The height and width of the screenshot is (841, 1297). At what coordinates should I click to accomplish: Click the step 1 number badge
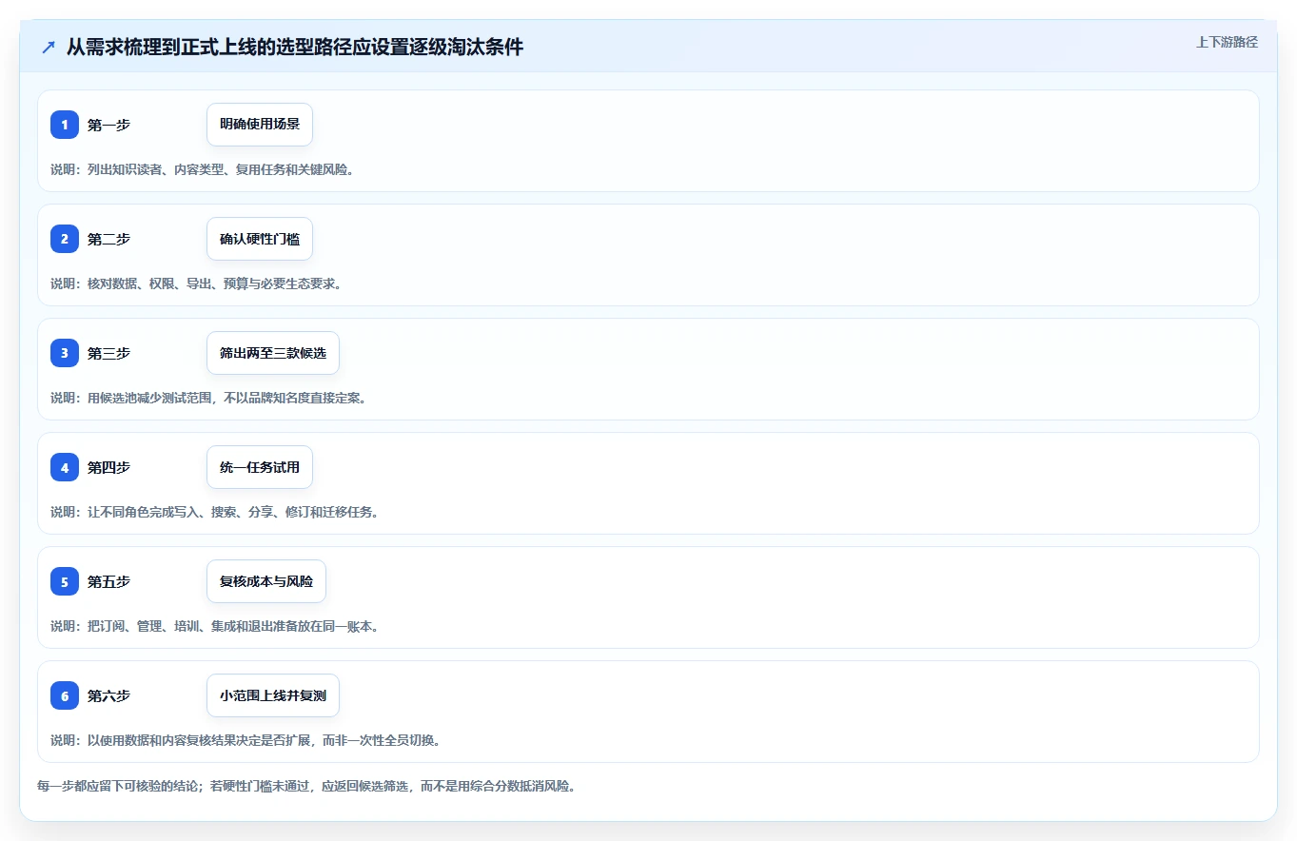[x=65, y=125]
